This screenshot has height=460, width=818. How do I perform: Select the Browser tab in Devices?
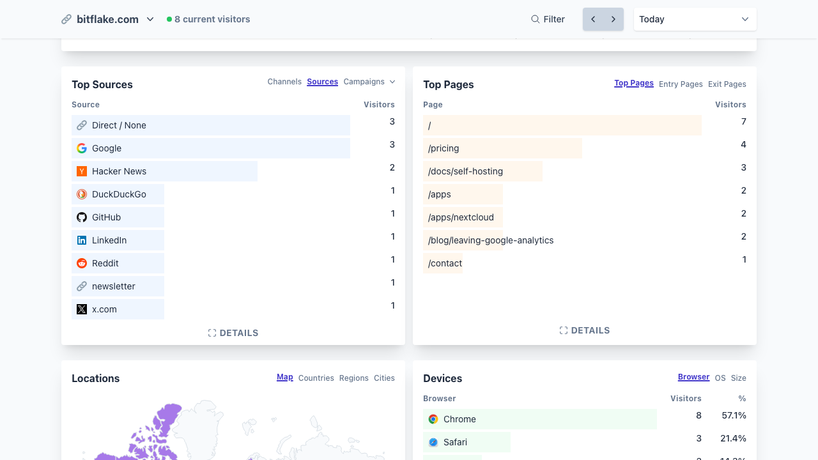click(693, 377)
